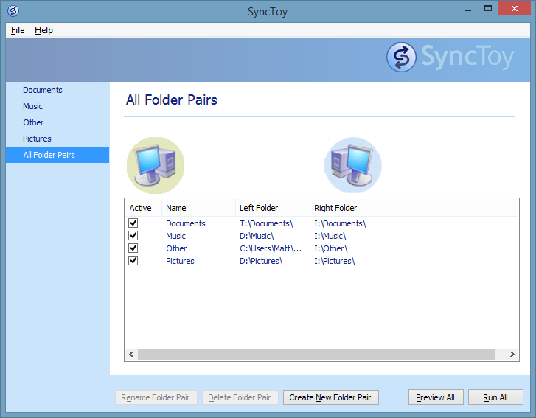Click the SyncToy logo in the banner
Screen dimensions: 536x418
point(450,57)
